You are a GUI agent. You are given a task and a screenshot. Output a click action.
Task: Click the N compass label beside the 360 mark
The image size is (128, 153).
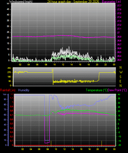point(121,68)
